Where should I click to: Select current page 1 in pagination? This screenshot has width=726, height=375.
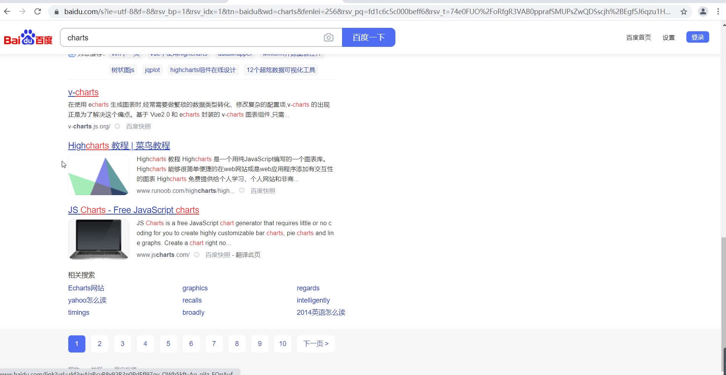pos(77,344)
